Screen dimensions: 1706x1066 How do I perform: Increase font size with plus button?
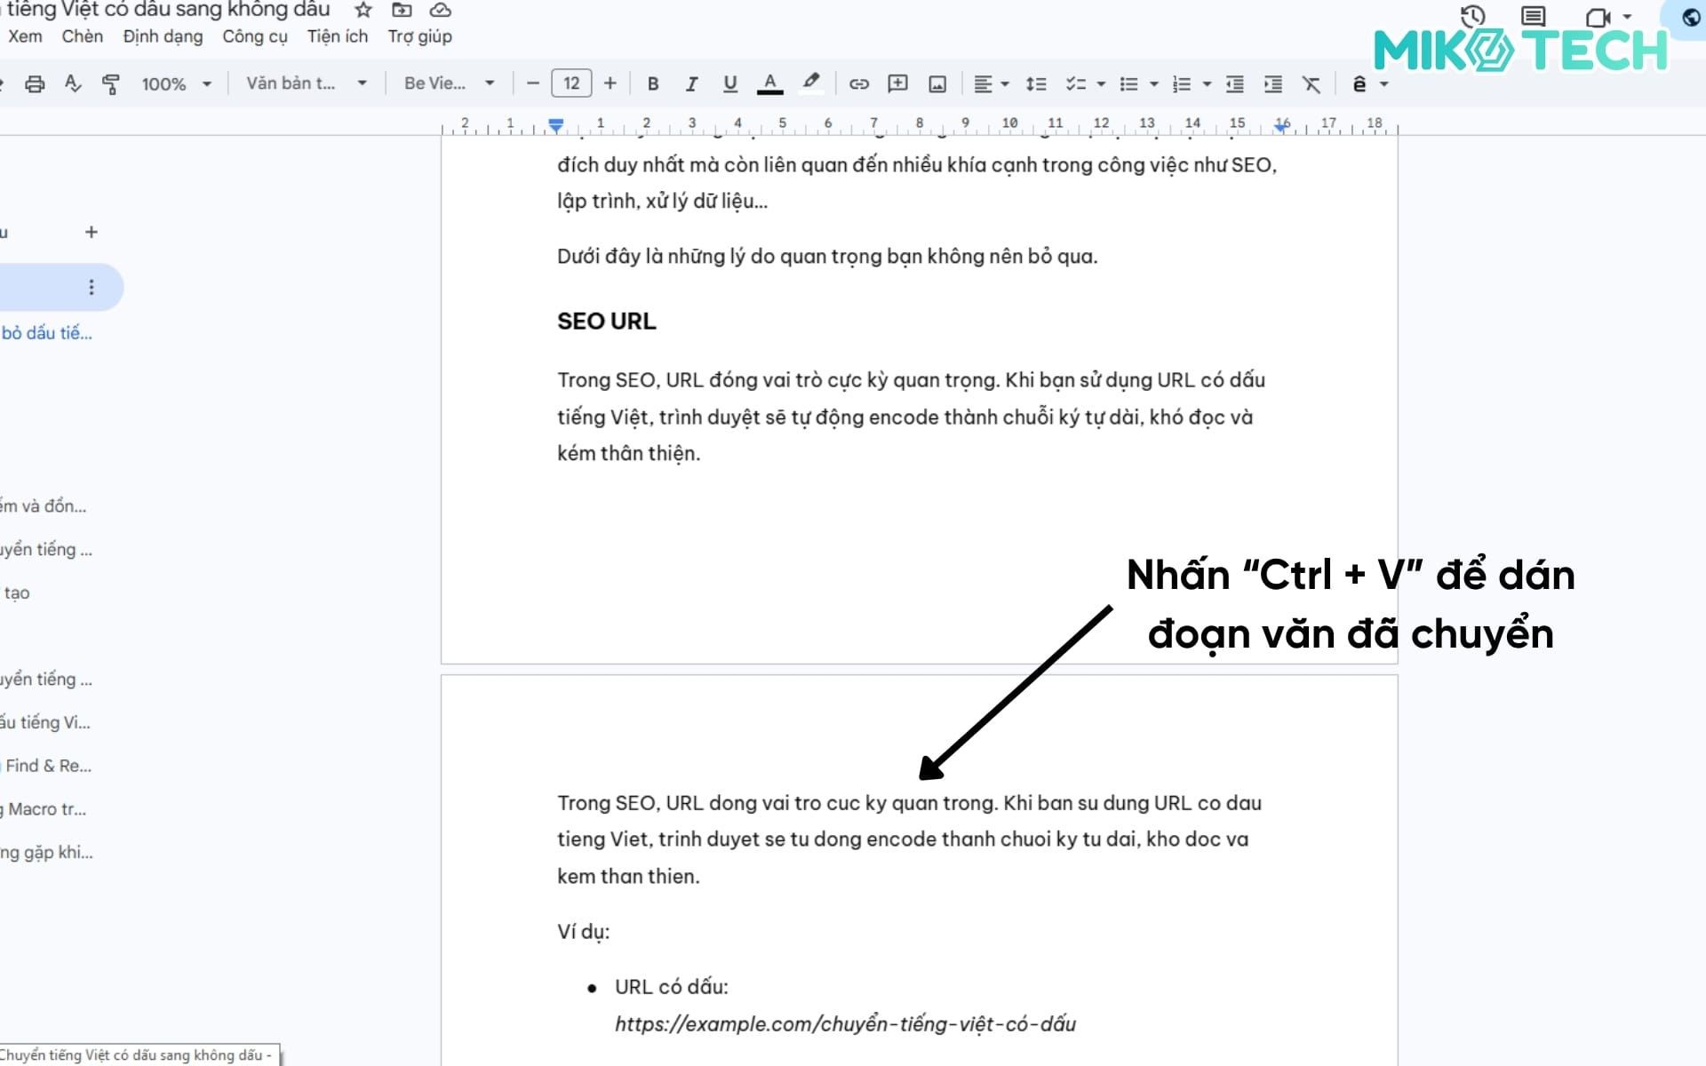[610, 84]
